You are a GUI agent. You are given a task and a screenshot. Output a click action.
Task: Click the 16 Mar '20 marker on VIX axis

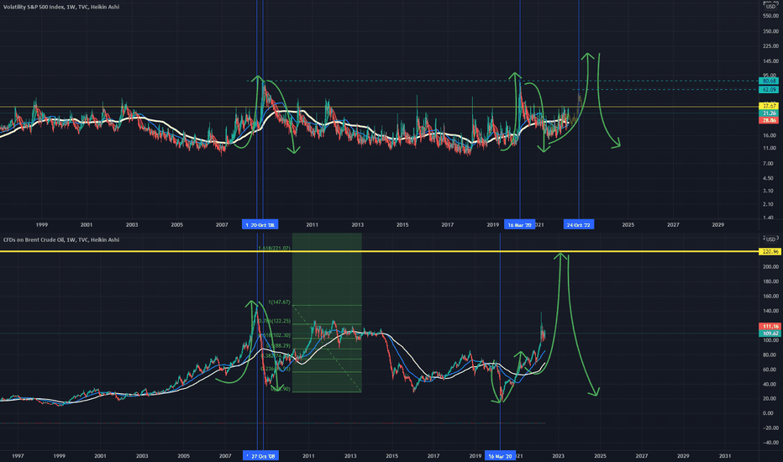(x=519, y=225)
